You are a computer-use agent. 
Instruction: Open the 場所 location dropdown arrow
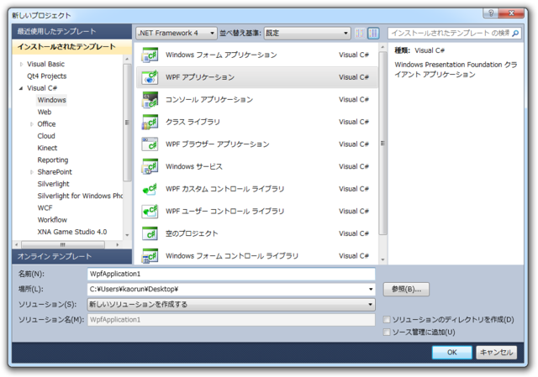pos(371,290)
